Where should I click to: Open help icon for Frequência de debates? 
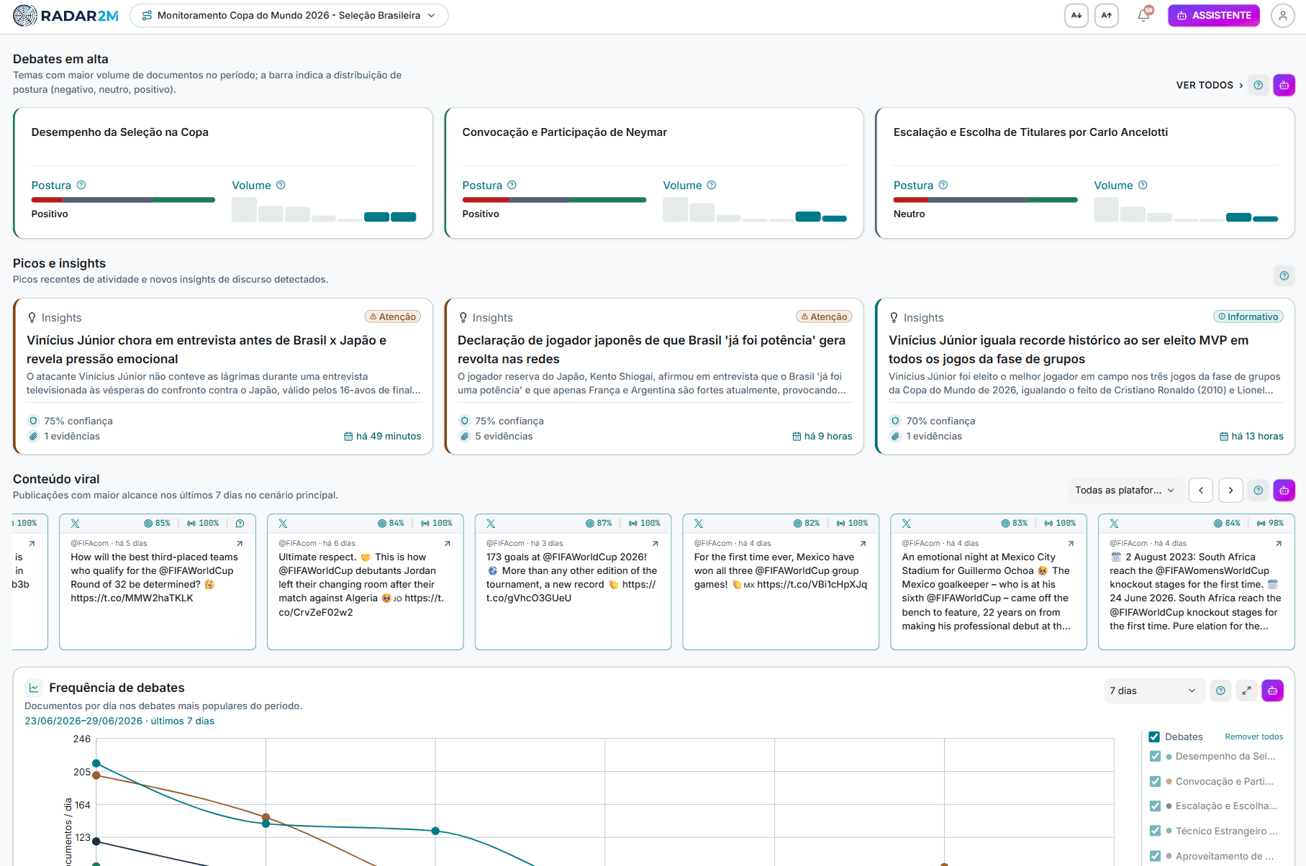[1220, 690]
